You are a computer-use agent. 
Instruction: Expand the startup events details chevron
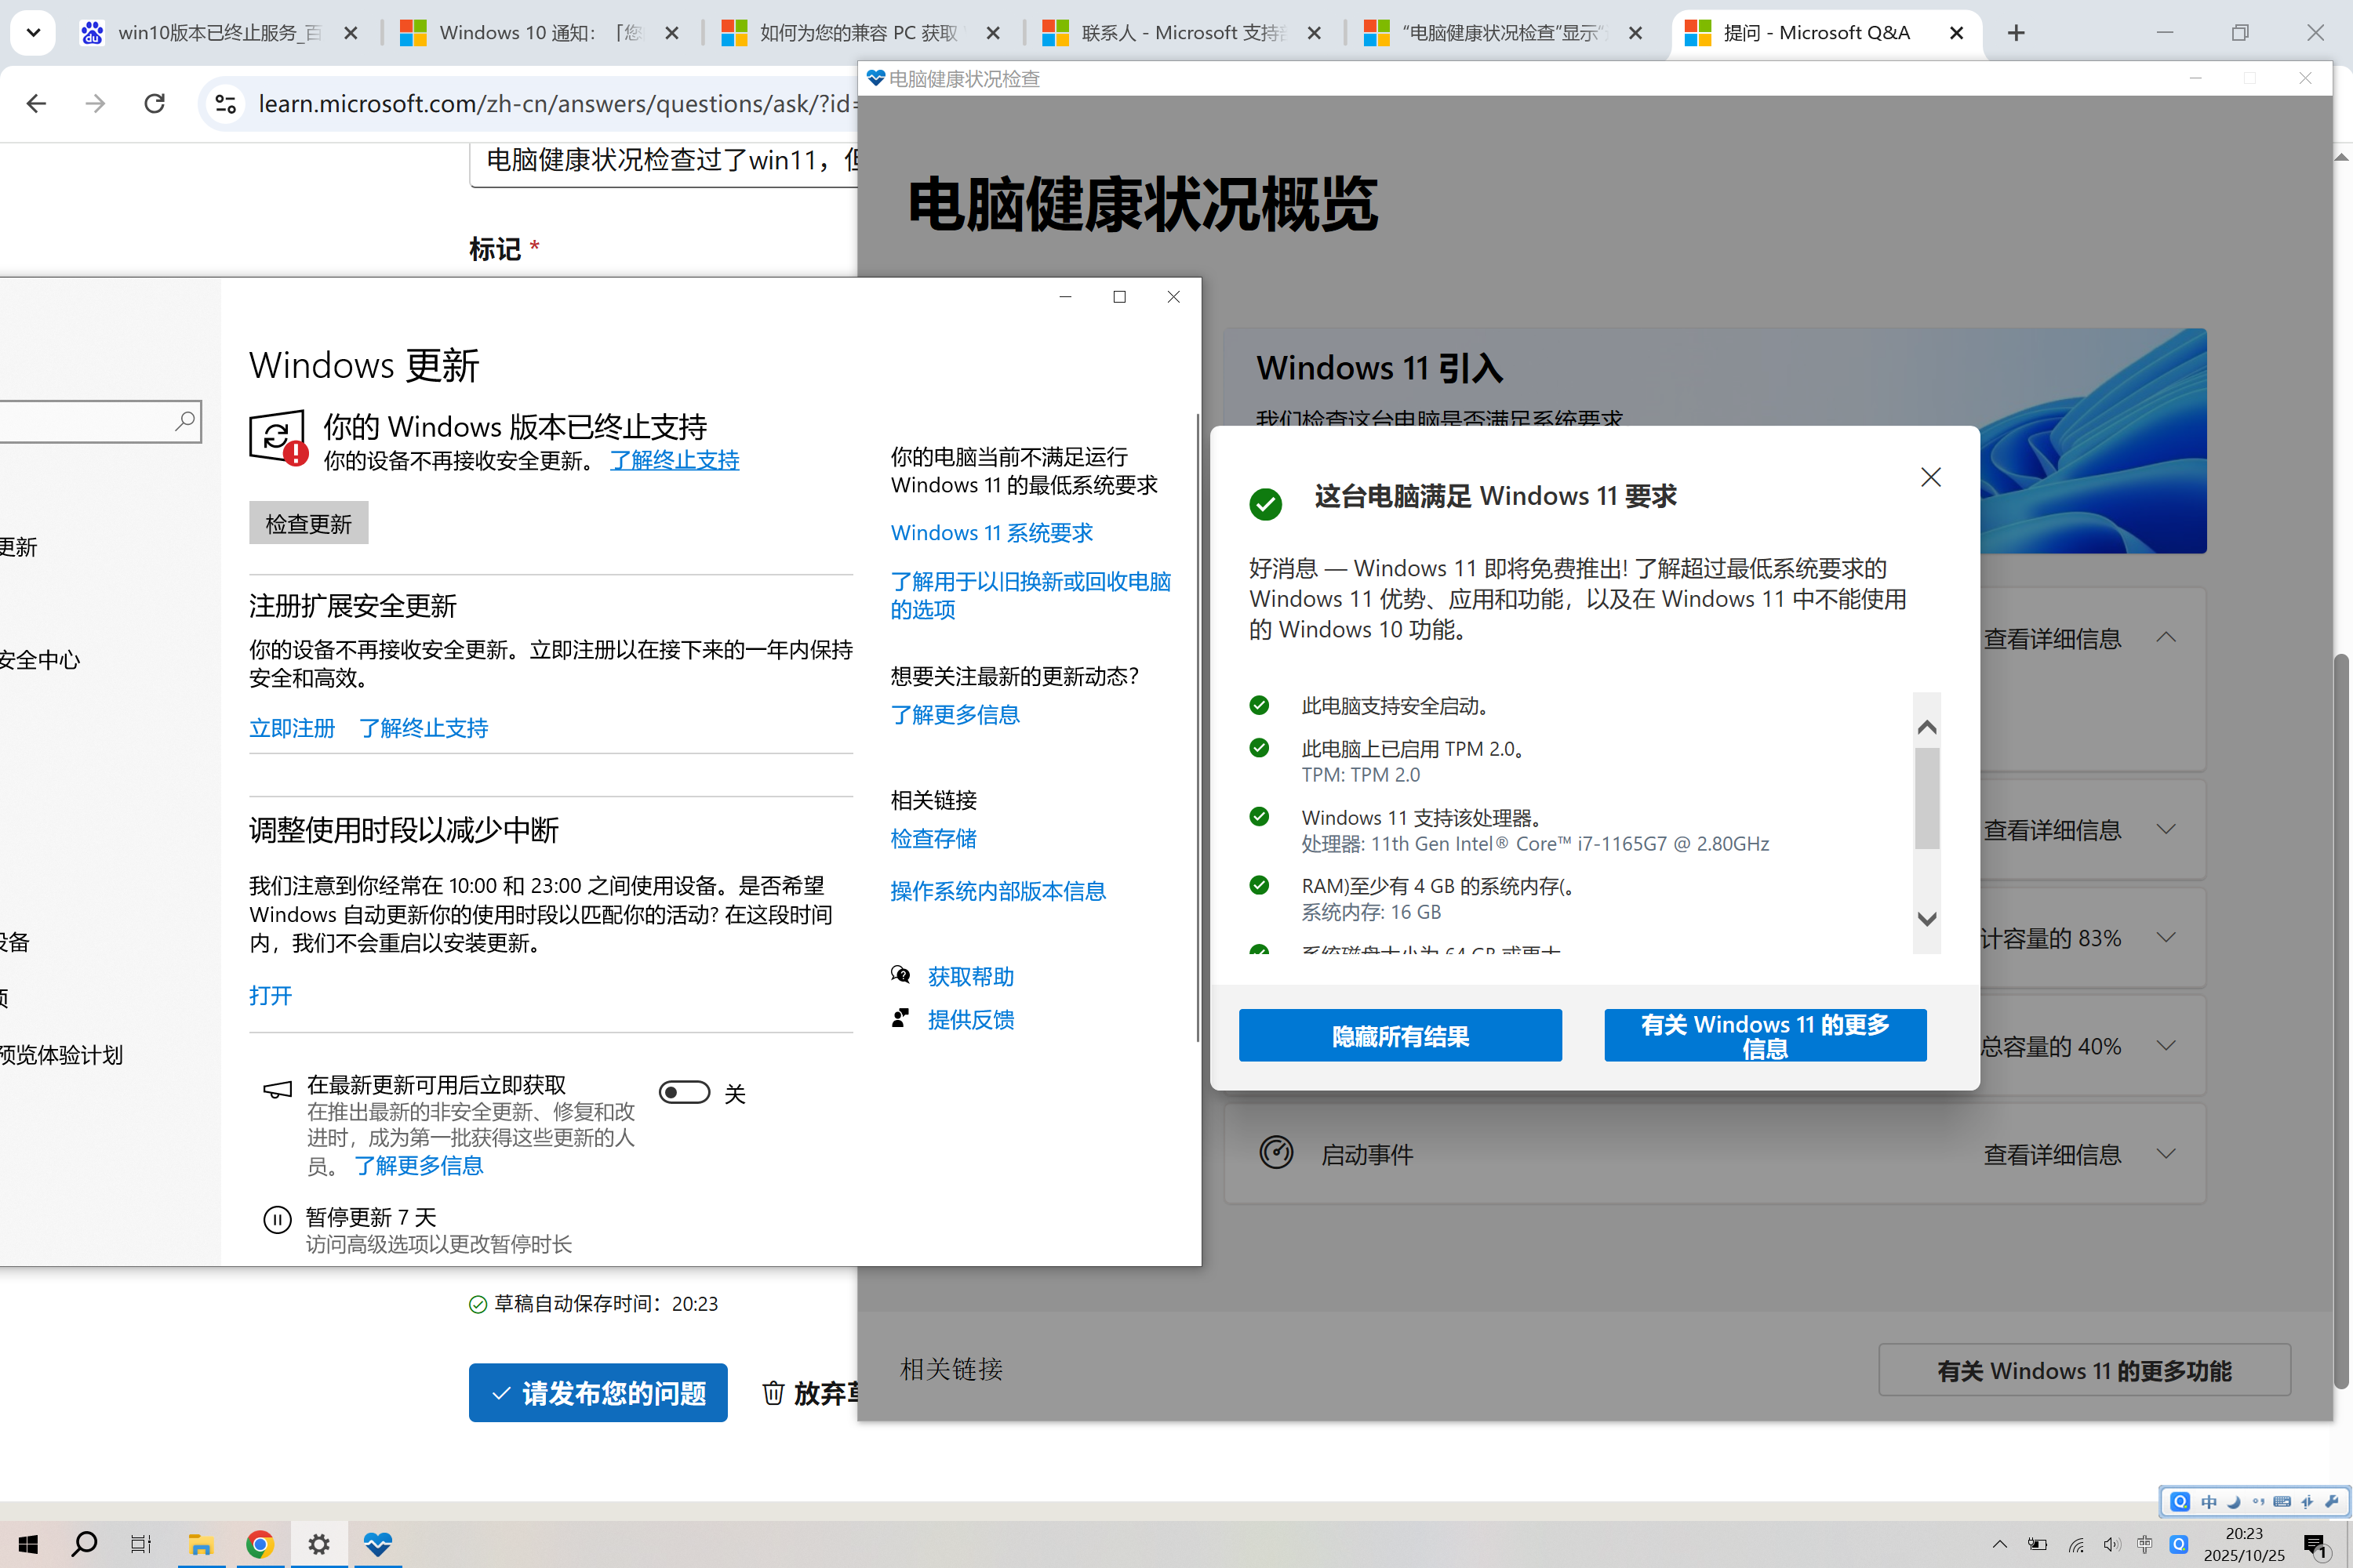tap(2166, 1154)
